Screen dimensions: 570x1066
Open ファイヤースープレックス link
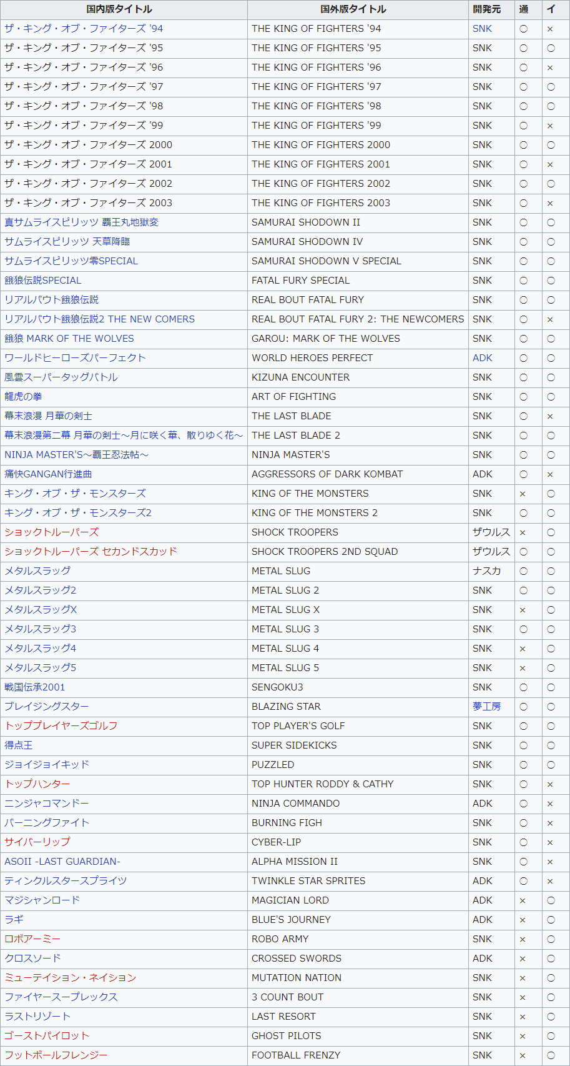tap(61, 997)
